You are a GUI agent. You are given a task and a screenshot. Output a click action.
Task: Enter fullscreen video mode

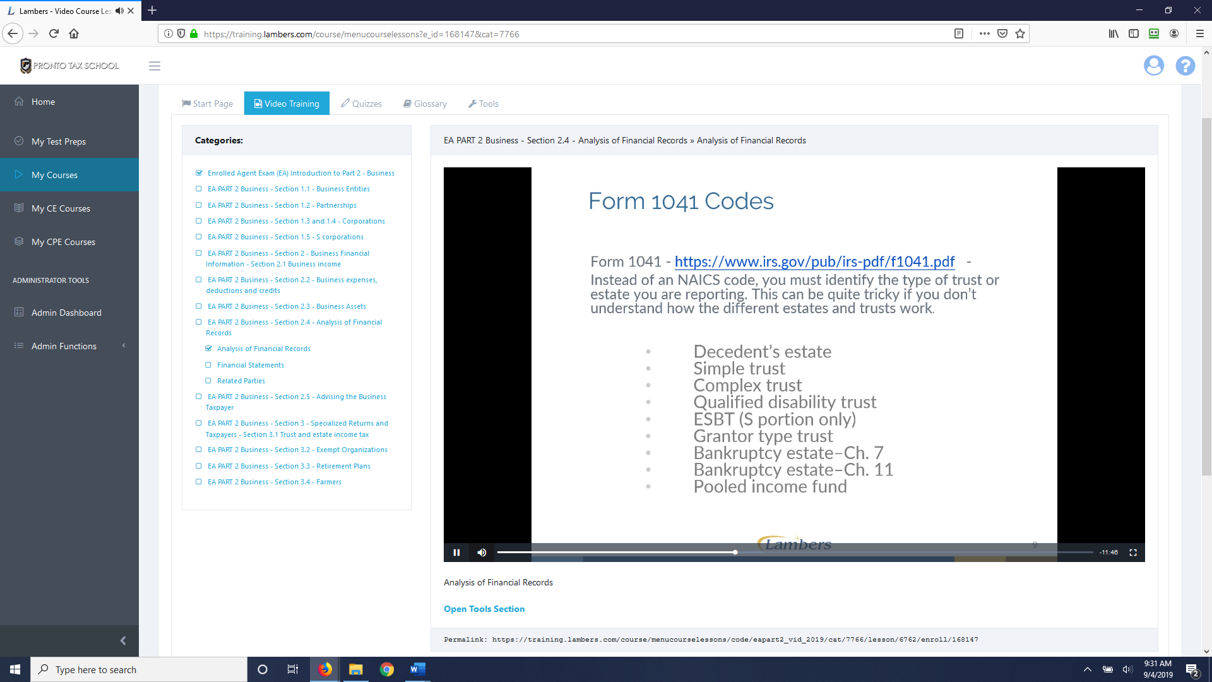[1133, 553]
